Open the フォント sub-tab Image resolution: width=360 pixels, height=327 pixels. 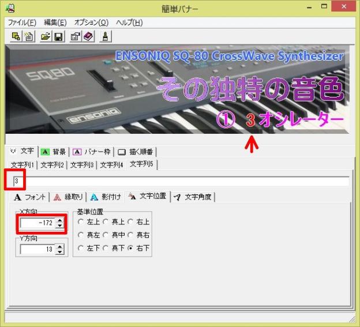click(x=29, y=197)
